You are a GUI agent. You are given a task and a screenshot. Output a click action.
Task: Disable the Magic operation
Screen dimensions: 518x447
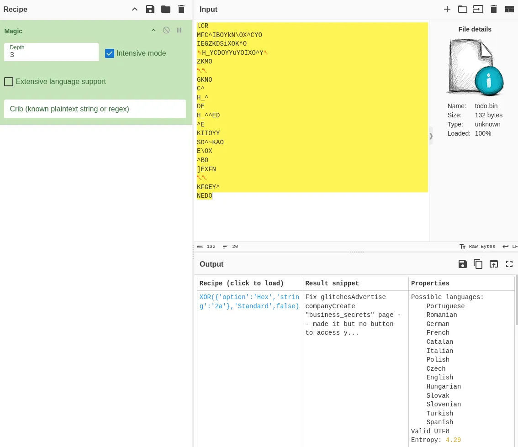click(166, 30)
